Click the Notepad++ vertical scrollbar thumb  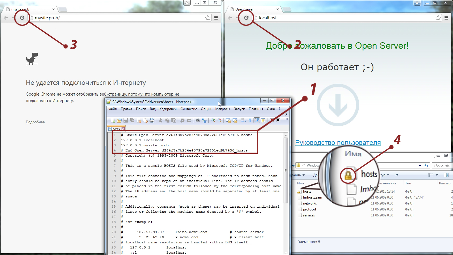pyautogui.click(x=286, y=170)
